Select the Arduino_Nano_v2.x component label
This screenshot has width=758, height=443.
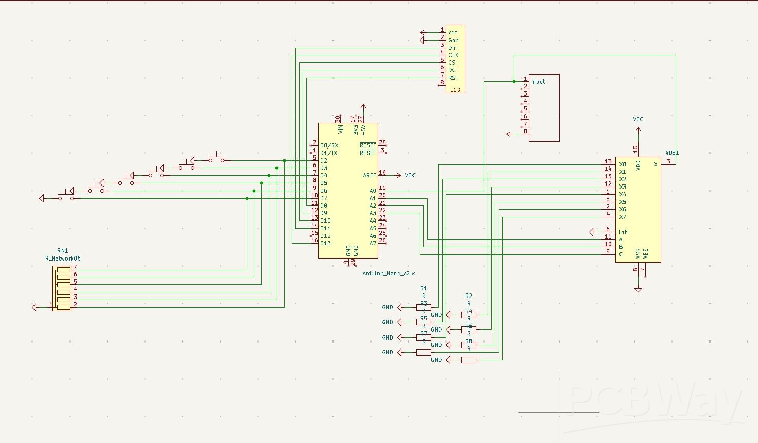pos(388,273)
